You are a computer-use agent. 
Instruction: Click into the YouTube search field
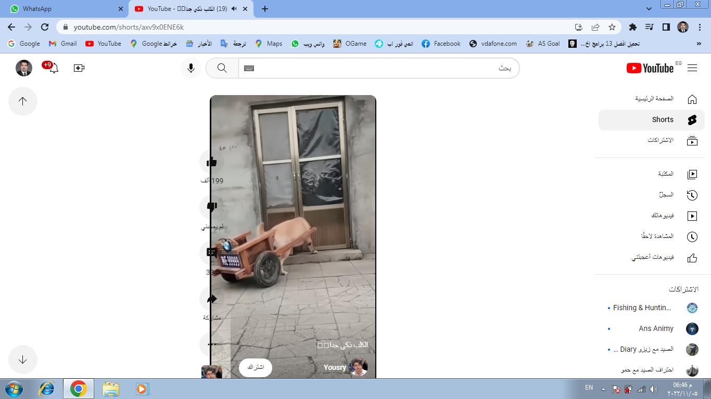[x=380, y=68]
